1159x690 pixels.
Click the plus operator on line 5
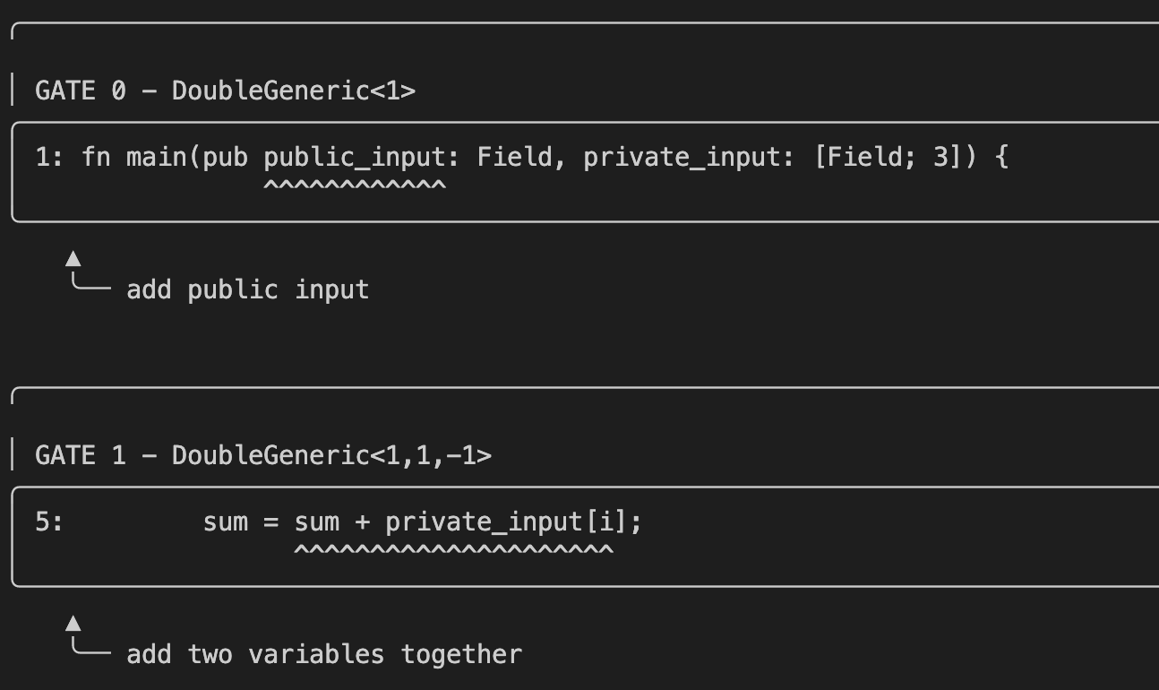pos(363,522)
